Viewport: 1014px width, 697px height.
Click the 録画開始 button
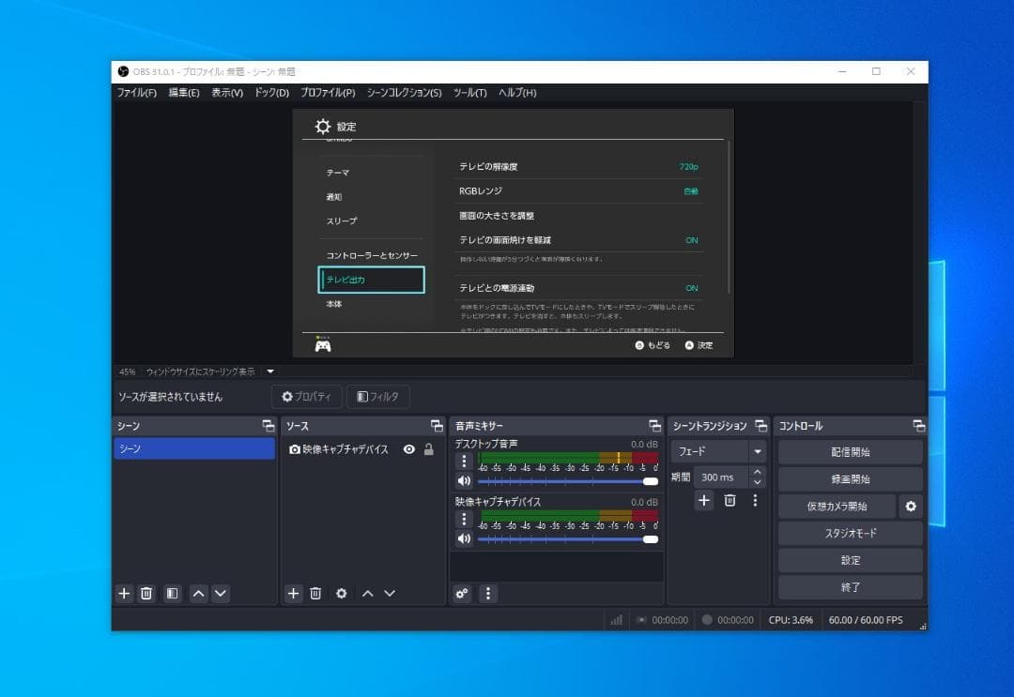(x=850, y=479)
